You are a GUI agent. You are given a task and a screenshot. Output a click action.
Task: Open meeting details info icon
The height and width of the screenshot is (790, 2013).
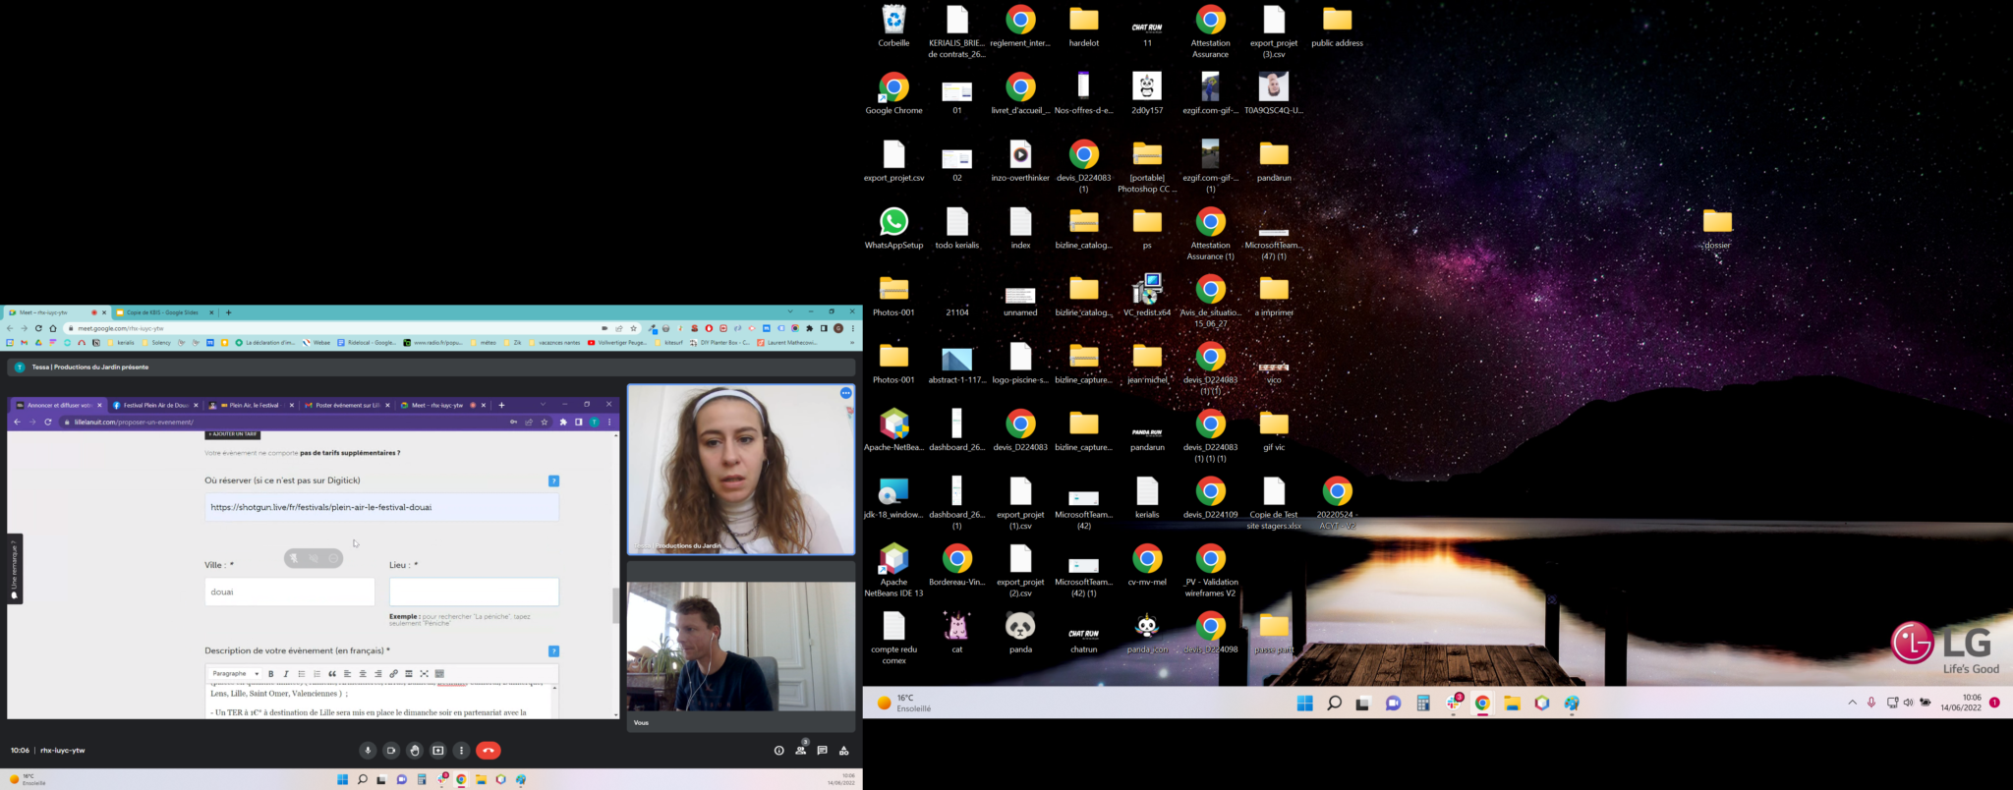(778, 751)
